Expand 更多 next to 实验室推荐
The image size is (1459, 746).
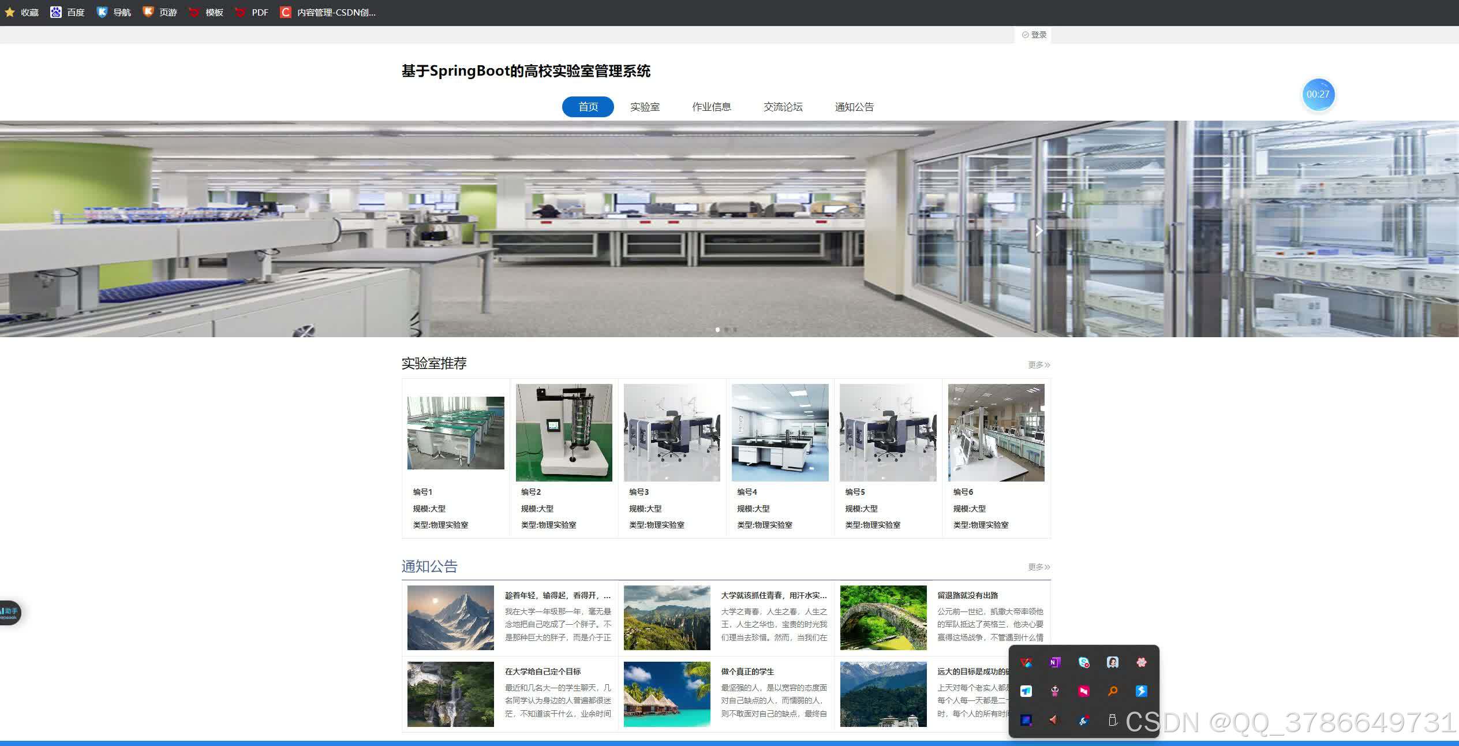coord(1038,364)
